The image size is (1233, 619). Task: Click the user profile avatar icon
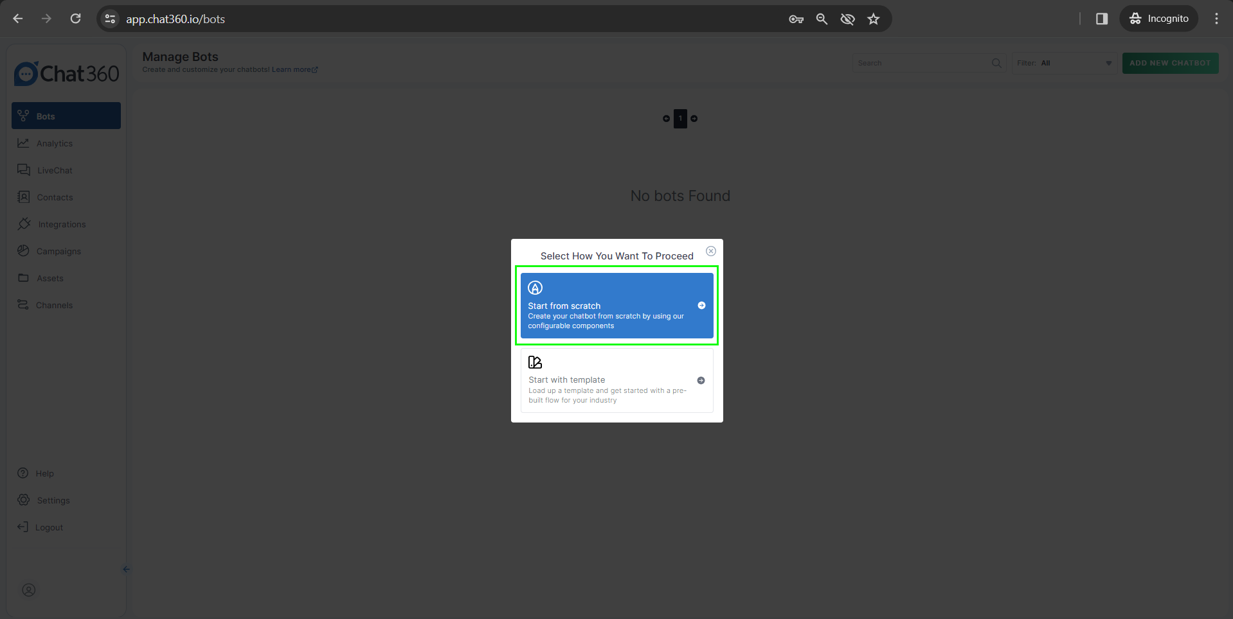click(x=29, y=590)
